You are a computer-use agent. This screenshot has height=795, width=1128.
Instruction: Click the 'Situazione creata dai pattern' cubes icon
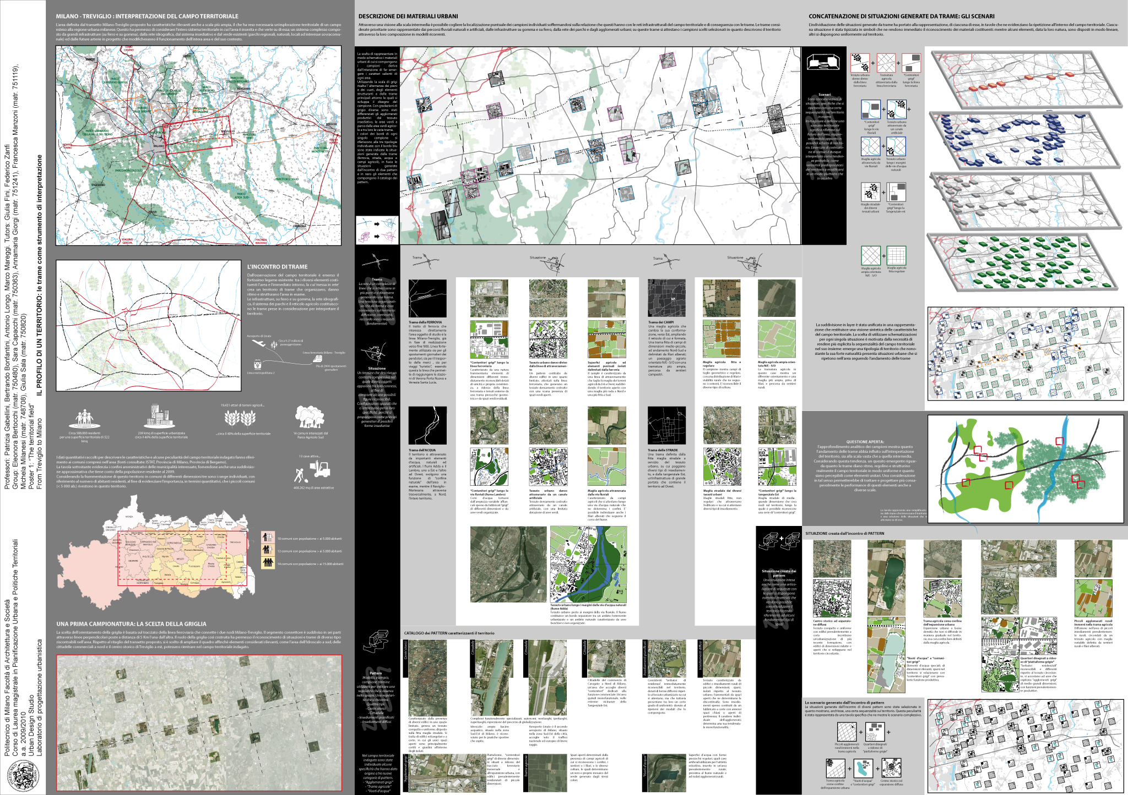779,540
